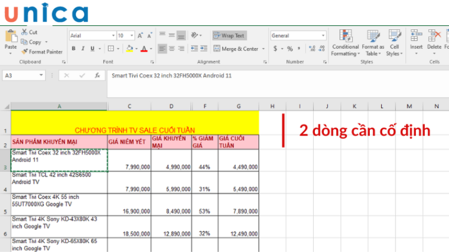Select column A header

click(x=59, y=106)
